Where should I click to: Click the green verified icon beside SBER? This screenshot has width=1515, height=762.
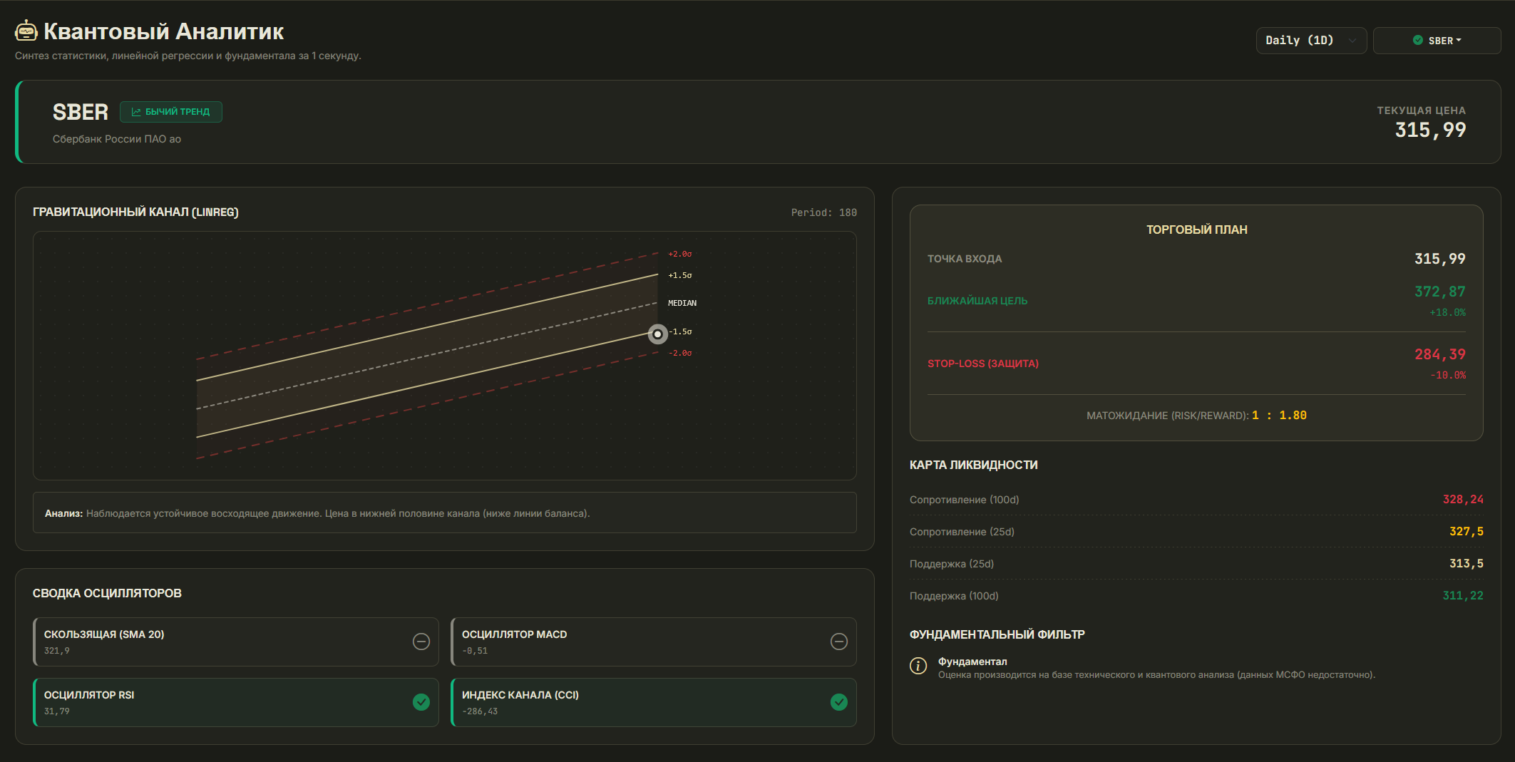point(1418,41)
